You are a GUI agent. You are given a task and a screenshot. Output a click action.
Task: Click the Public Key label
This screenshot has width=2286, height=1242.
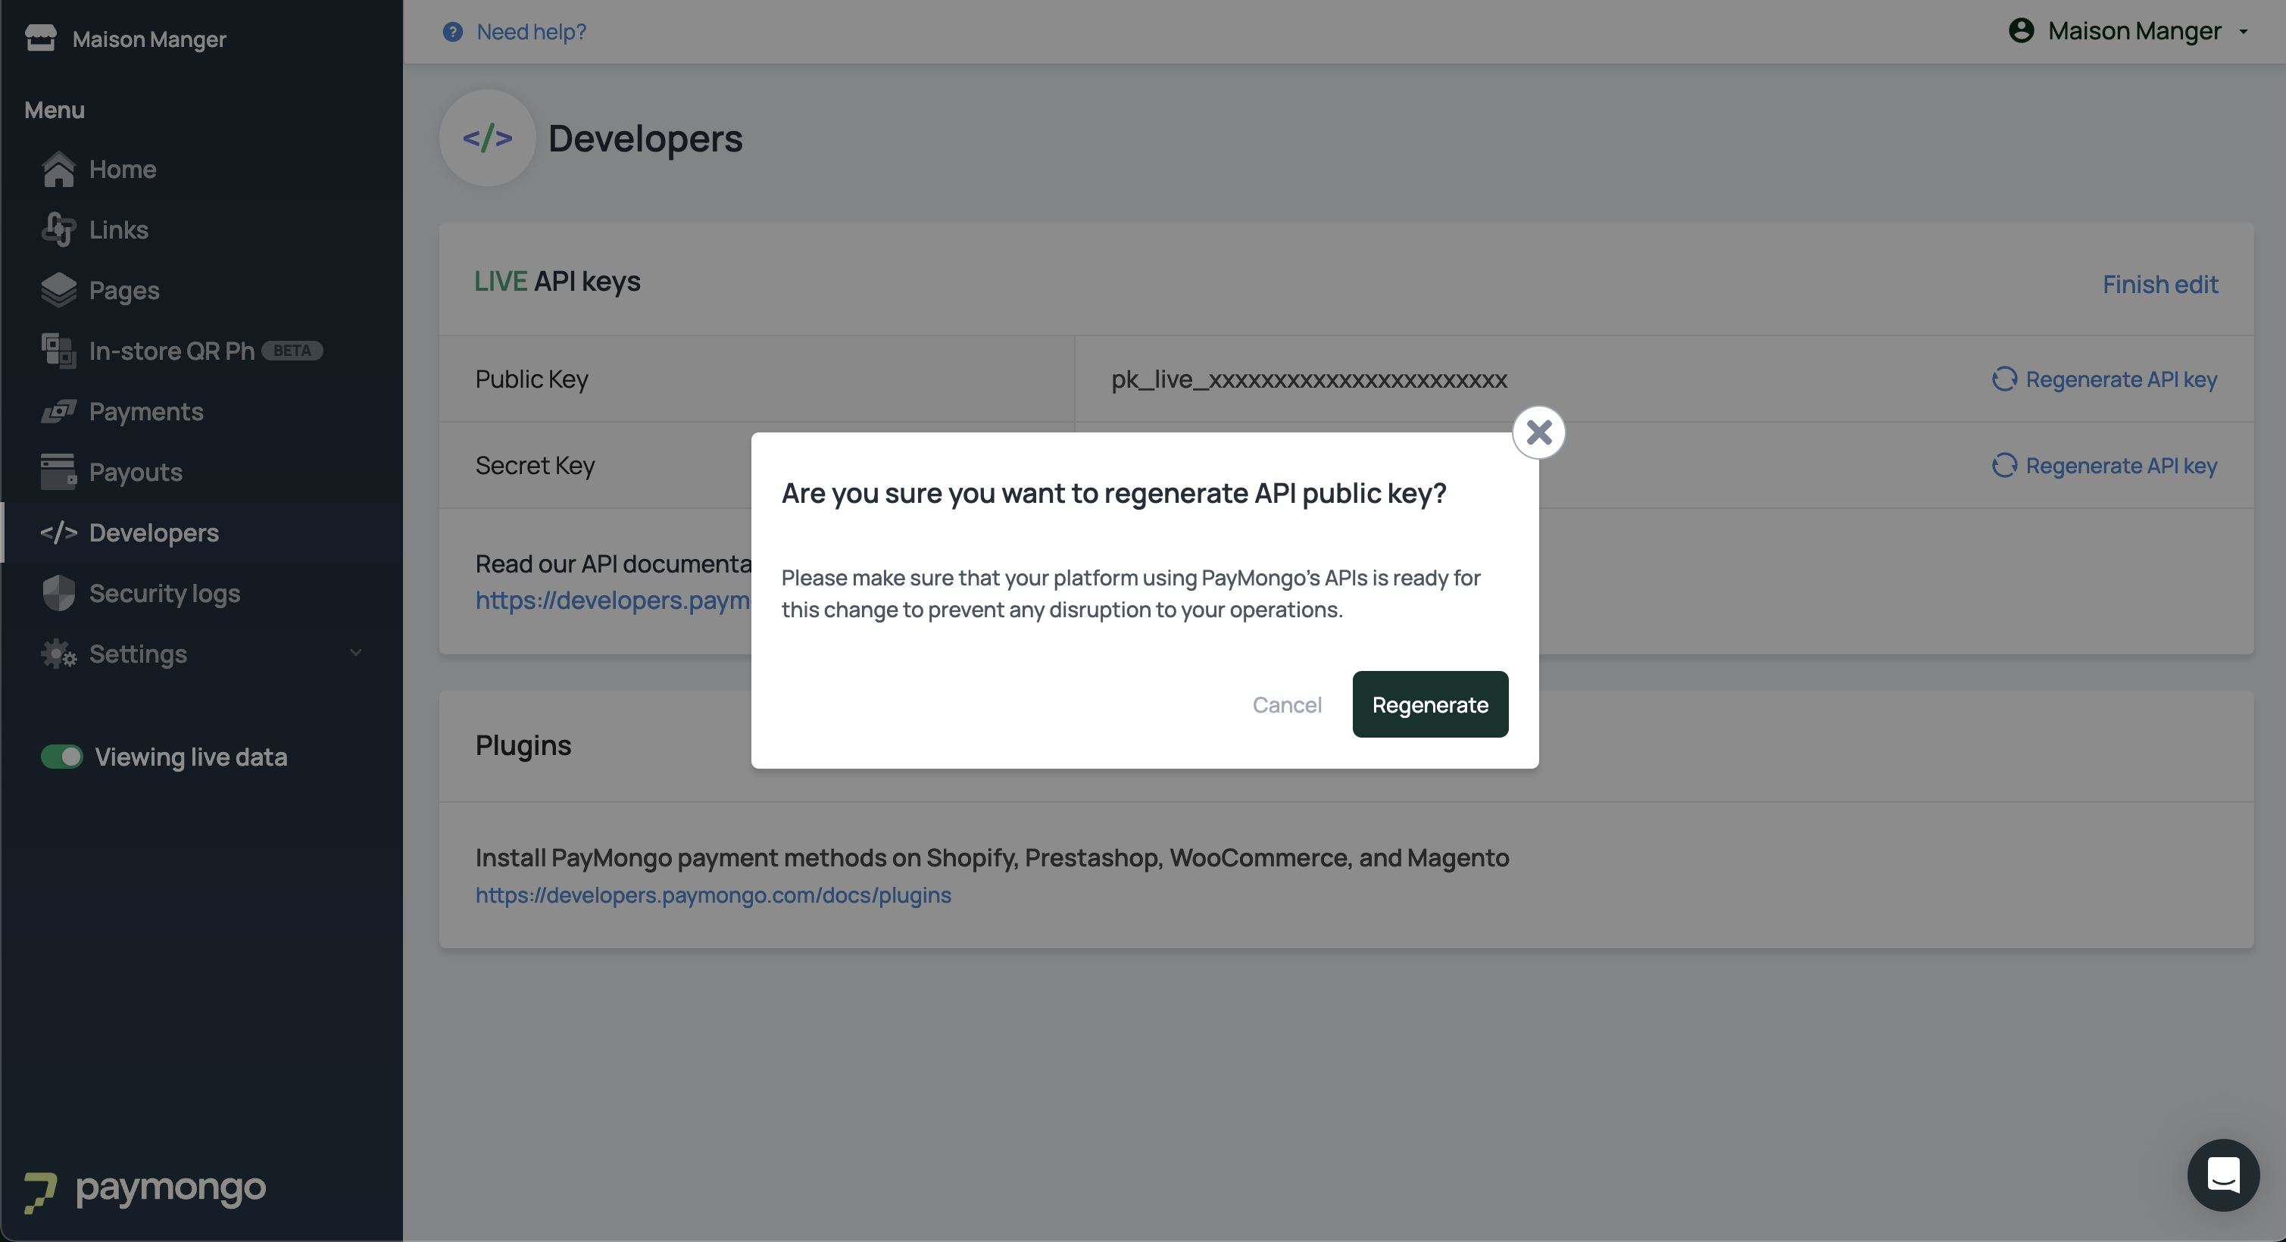(x=532, y=379)
